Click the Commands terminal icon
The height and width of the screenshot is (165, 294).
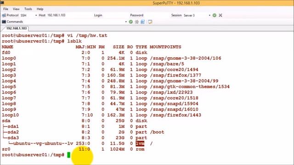(4, 22)
